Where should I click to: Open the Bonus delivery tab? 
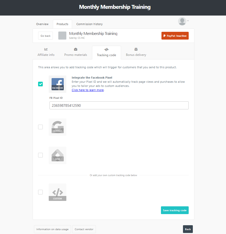[136, 52]
